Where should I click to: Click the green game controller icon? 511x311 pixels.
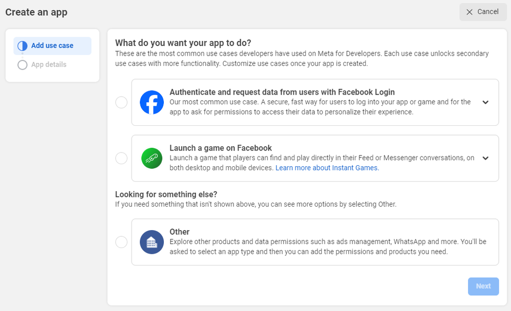coord(152,158)
